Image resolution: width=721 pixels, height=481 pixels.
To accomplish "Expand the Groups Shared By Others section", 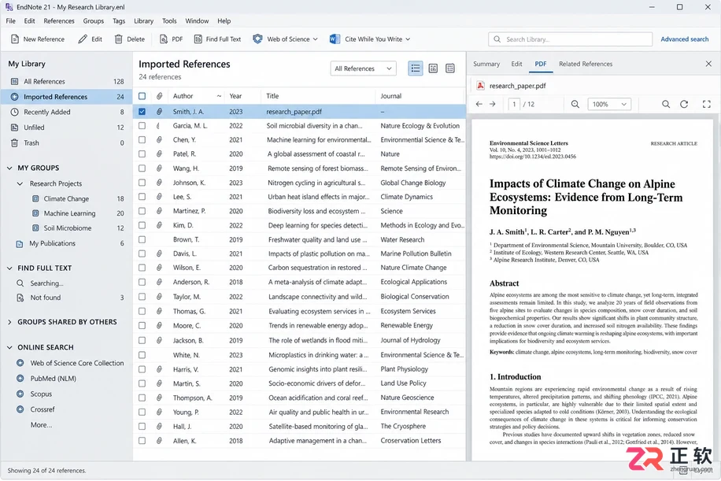I will point(9,322).
